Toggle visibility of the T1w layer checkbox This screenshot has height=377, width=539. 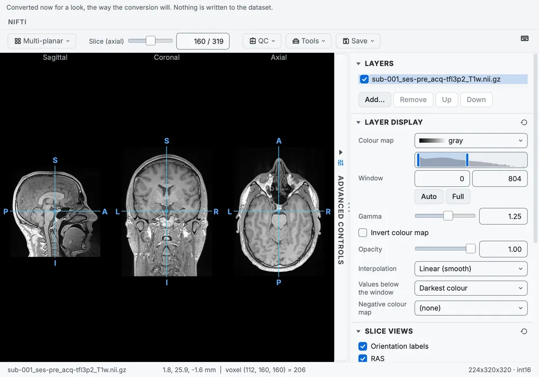tap(364, 79)
